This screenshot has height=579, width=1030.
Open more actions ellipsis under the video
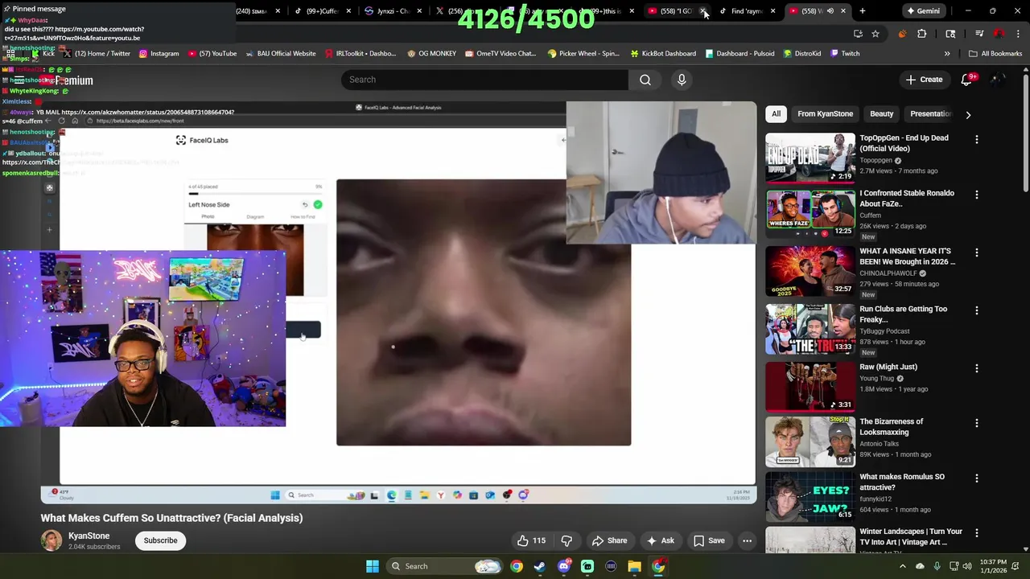747,540
